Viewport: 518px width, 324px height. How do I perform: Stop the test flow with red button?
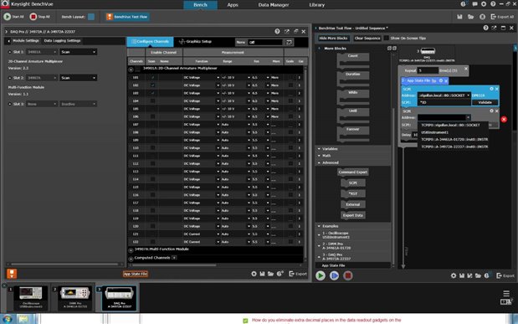[347, 275]
